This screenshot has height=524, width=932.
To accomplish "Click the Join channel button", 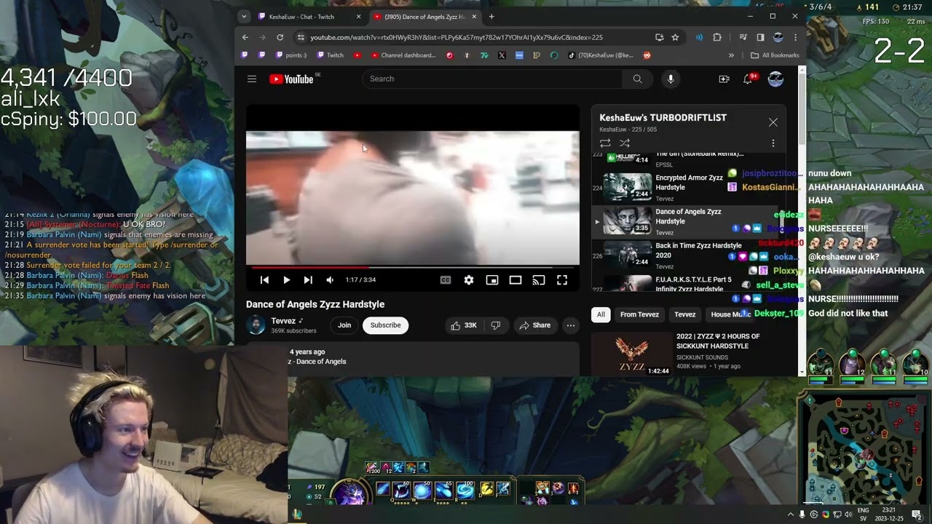I will point(344,325).
